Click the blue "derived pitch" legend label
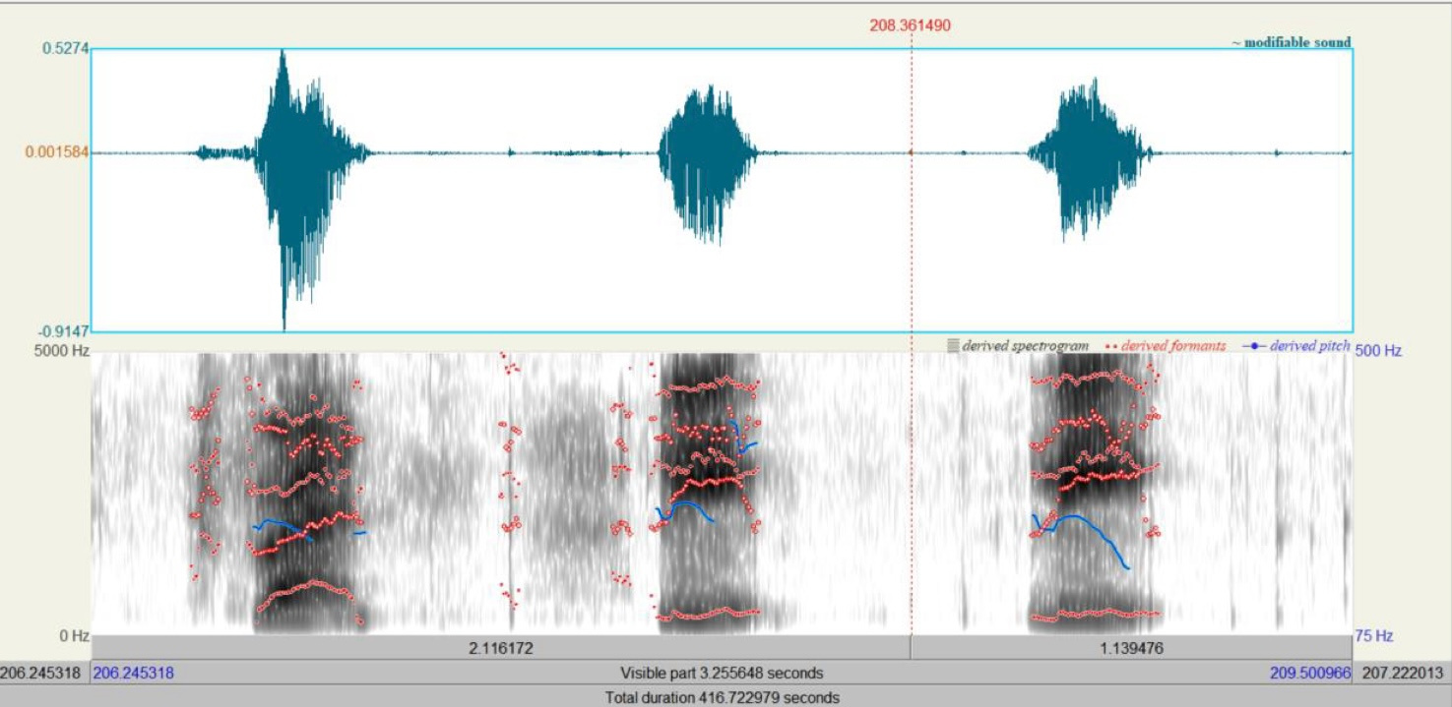Image resolution: width=1452 pixels, height=707 pixels. (1308, 346)
